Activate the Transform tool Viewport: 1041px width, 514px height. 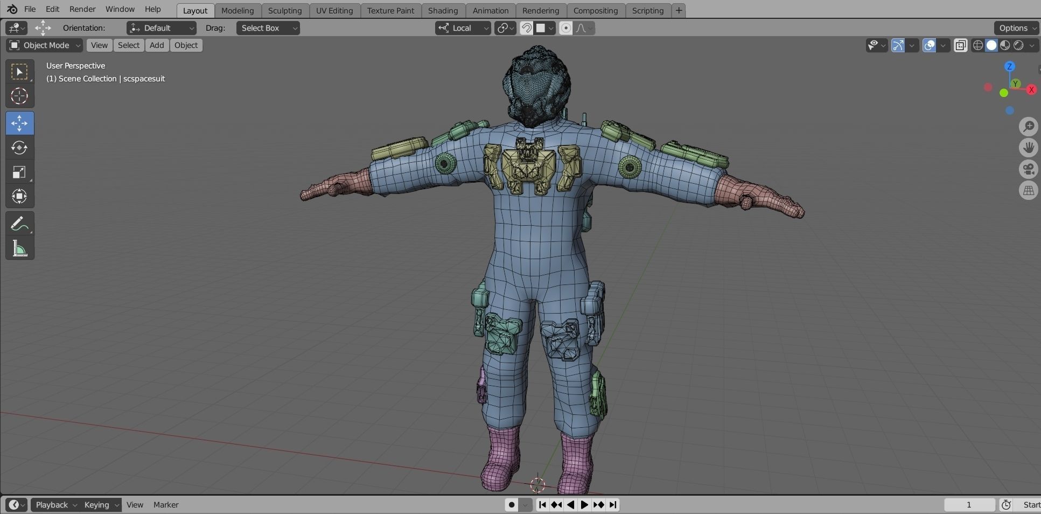point(20,196)
